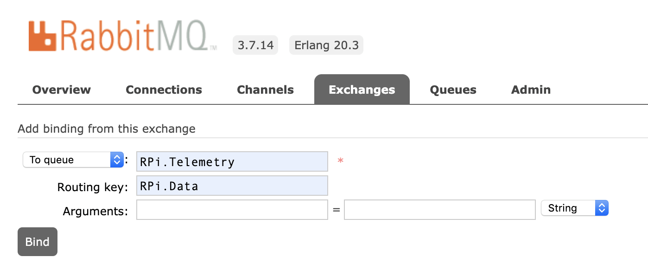This screenshot has height=270, width=648.
Task: Click the Arguments key input field
Action: coord(232,210)
